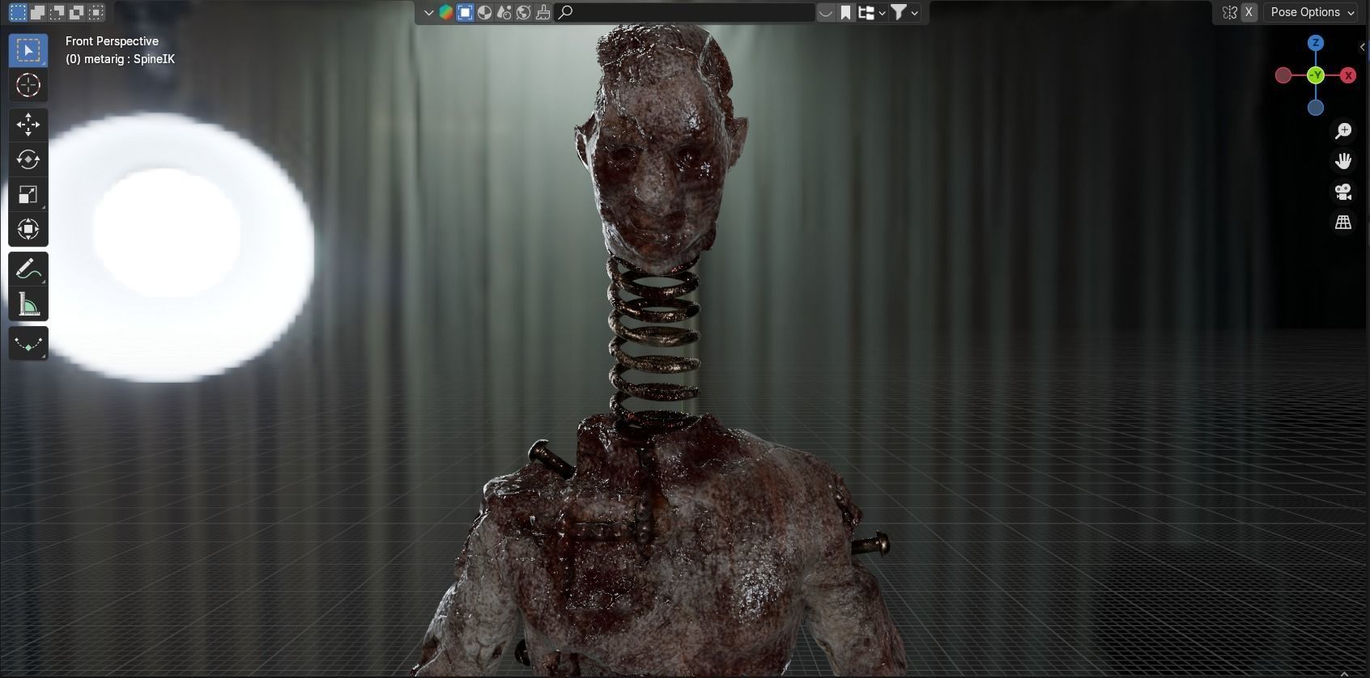This screenshot has width=1370, height=678.
Task: Set selection mode to Extend
Action: (37, 12)
